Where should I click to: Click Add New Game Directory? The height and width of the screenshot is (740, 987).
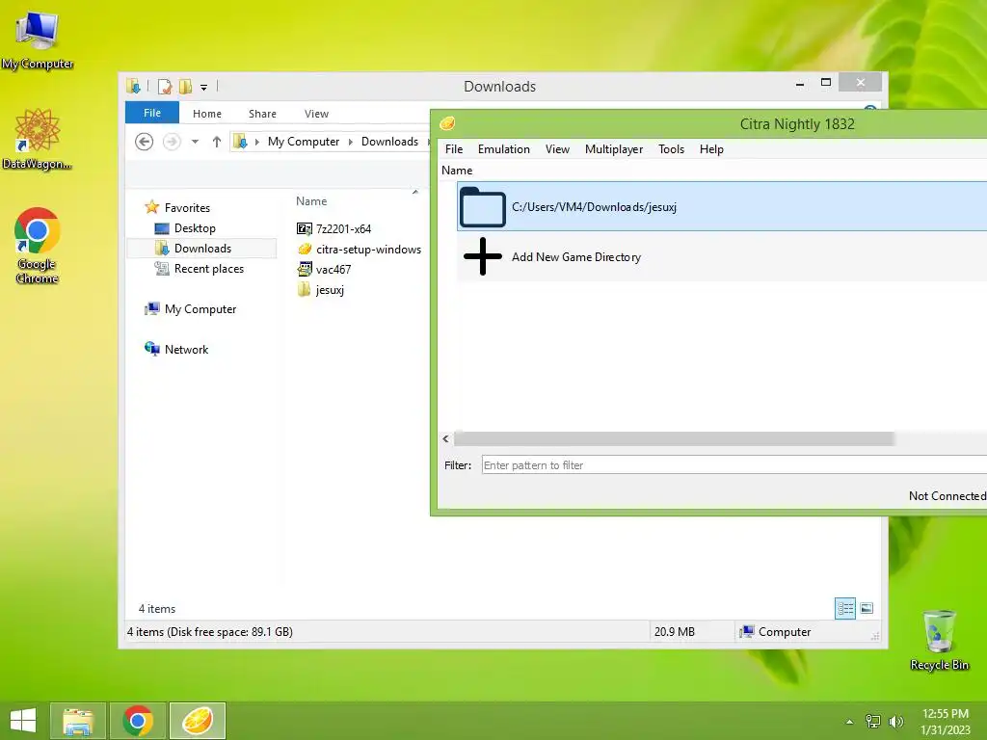(576, 256)
